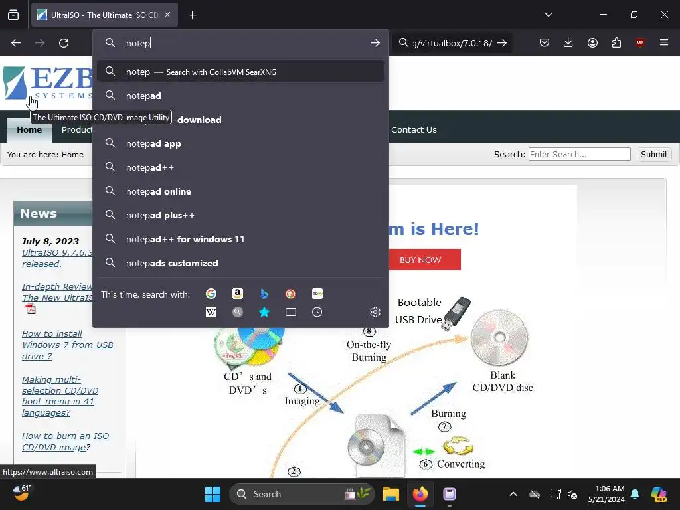This screenshot has width=680, height=510.
Task: Reload the current page
Action: pyautogui.click(x=64, y=43)
